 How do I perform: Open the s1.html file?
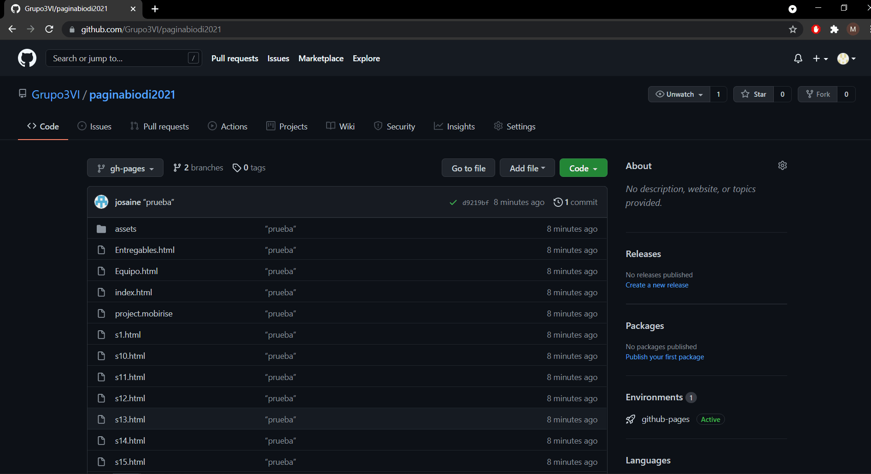coord(128,335)
